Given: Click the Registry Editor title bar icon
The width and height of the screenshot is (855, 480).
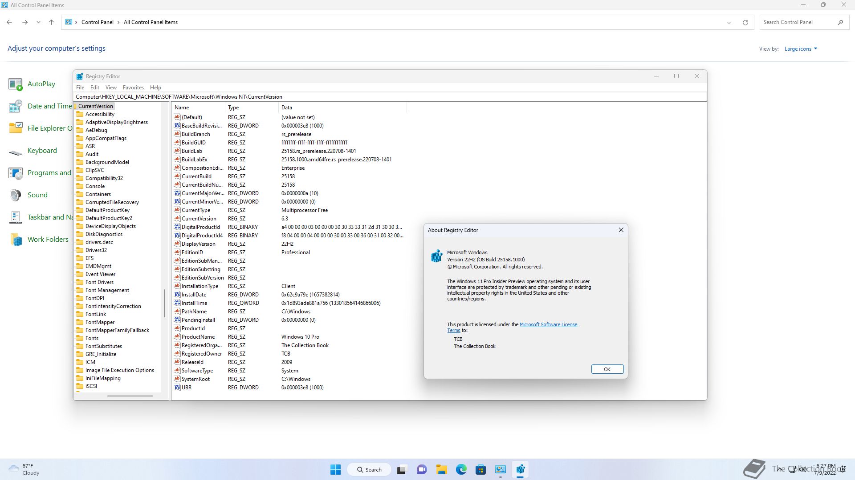Looking at the screenshot, I should 80,76.
